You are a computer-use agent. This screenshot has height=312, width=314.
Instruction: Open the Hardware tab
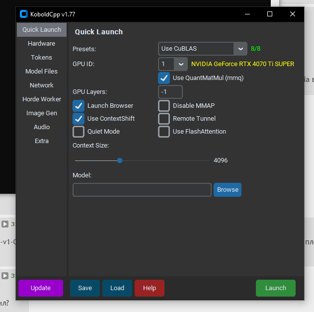[x=41, y=44]
